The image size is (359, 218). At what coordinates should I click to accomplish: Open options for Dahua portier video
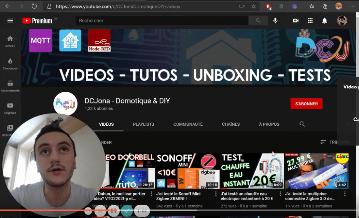(151, 194)
